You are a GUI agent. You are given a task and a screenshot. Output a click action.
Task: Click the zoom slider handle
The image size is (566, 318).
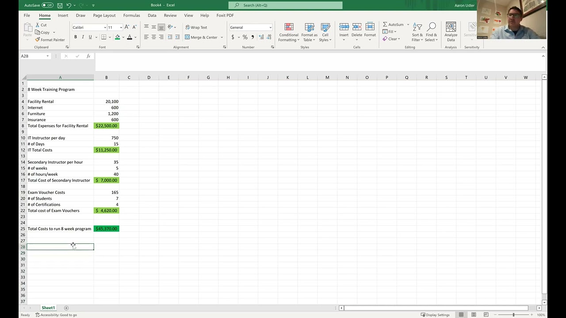(x=513, y=315)
